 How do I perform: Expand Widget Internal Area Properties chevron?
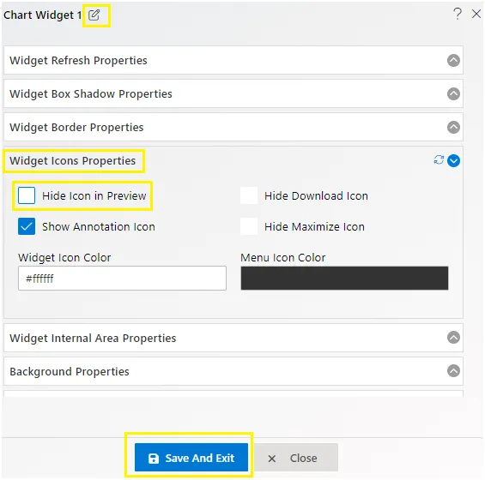pyautogui.click(x=453, y=338)
